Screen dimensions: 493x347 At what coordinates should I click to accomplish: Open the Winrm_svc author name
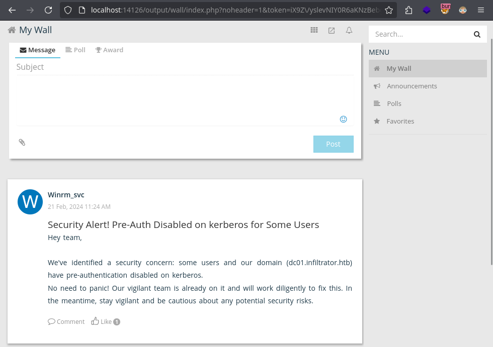[66, 195]
